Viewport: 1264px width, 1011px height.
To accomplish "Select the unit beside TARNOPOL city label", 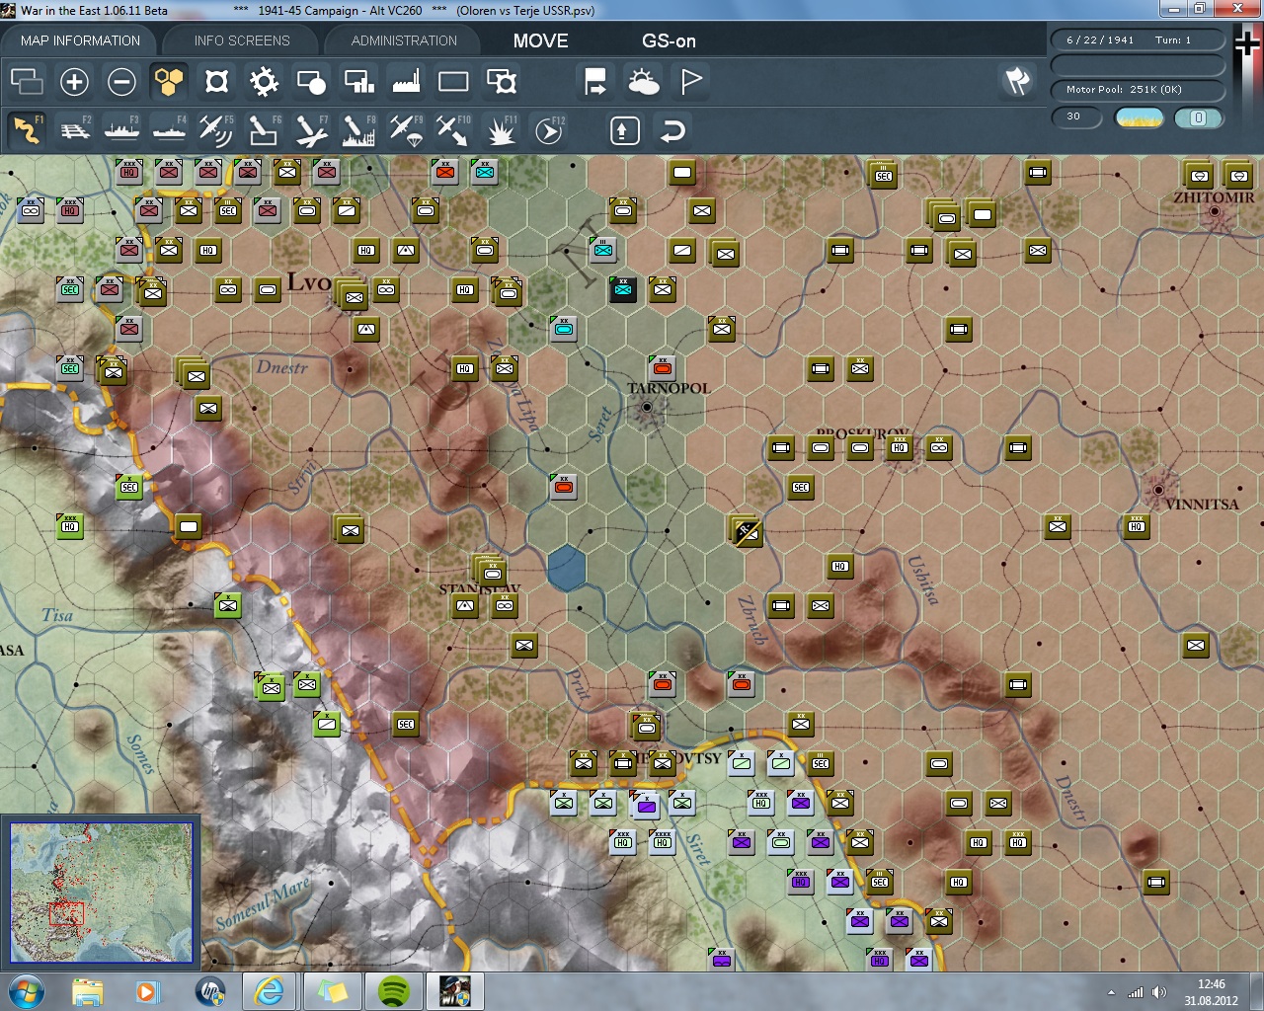I will pos(663,368).
